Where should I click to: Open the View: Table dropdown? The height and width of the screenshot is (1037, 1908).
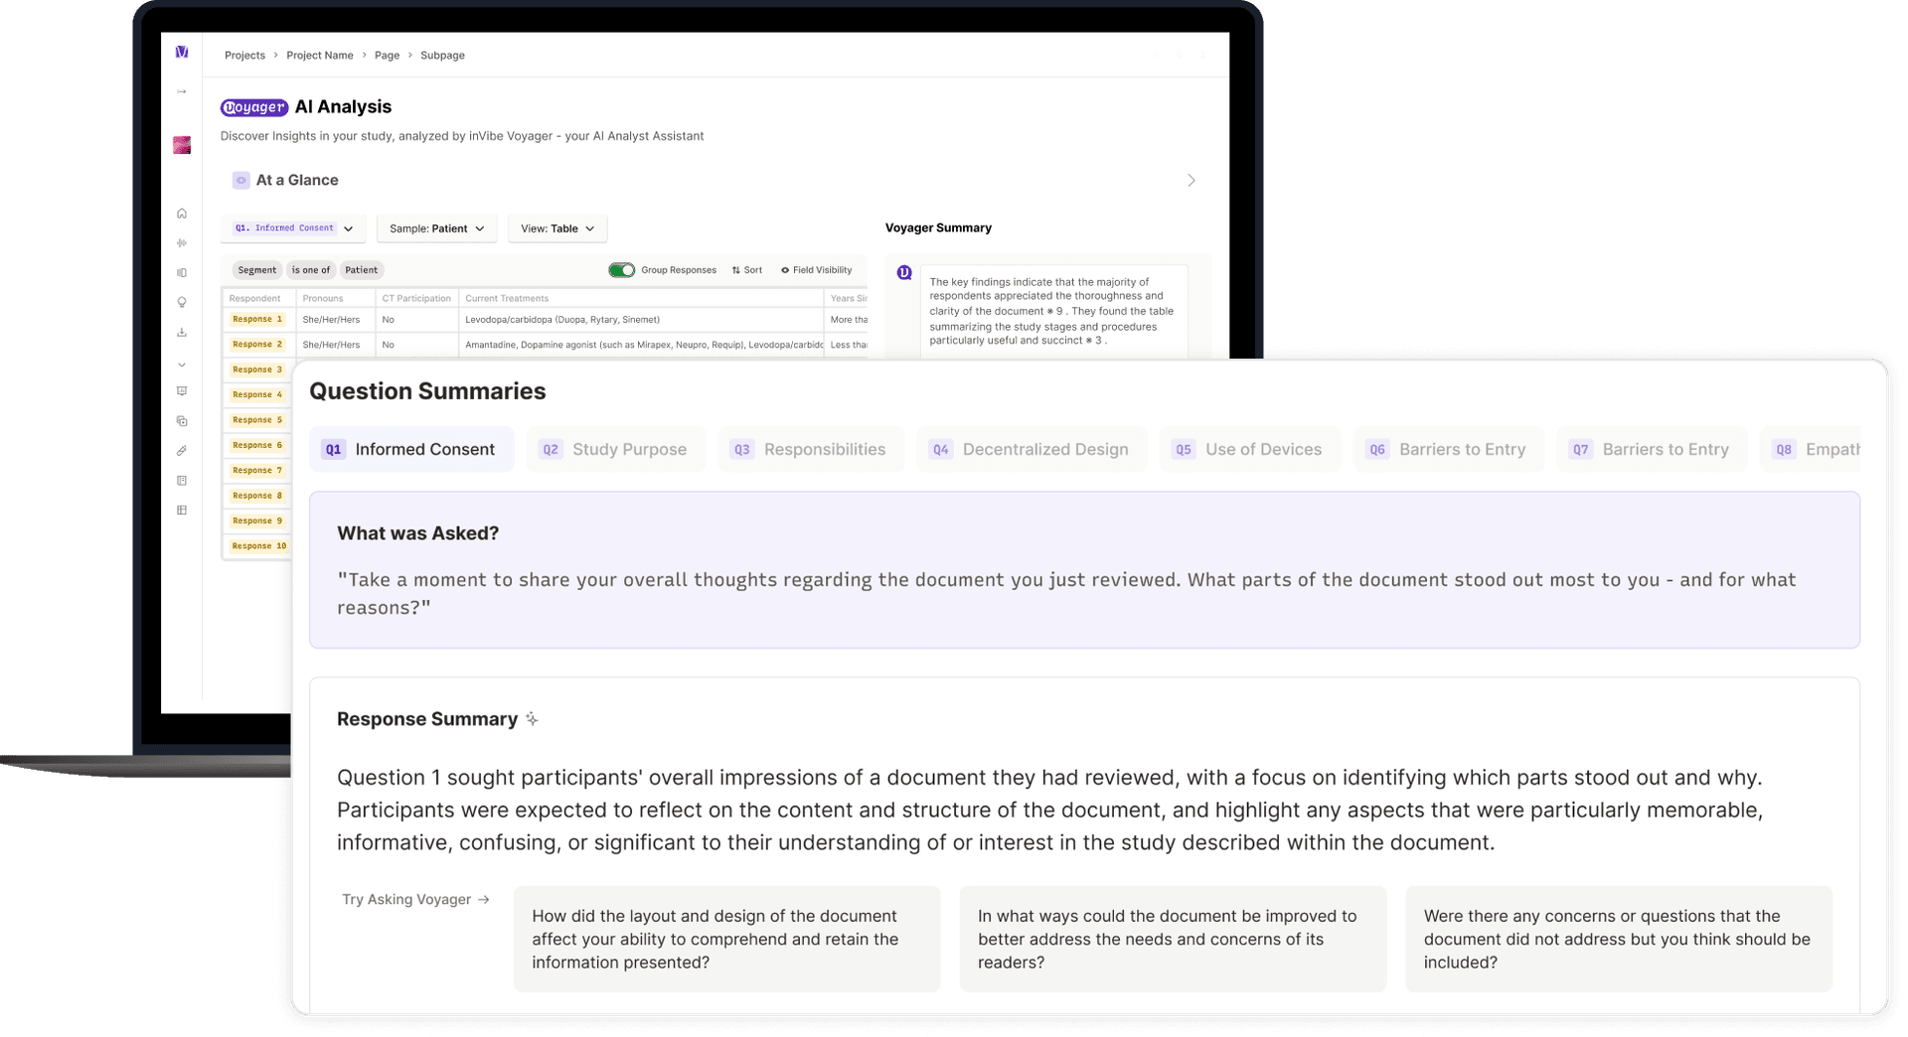point(556,228)
